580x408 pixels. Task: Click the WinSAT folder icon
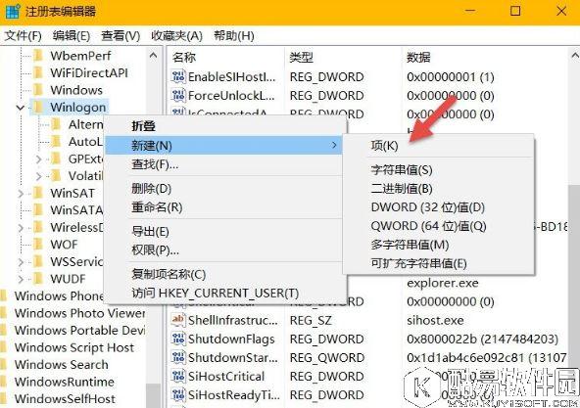(x=38, y=193)
